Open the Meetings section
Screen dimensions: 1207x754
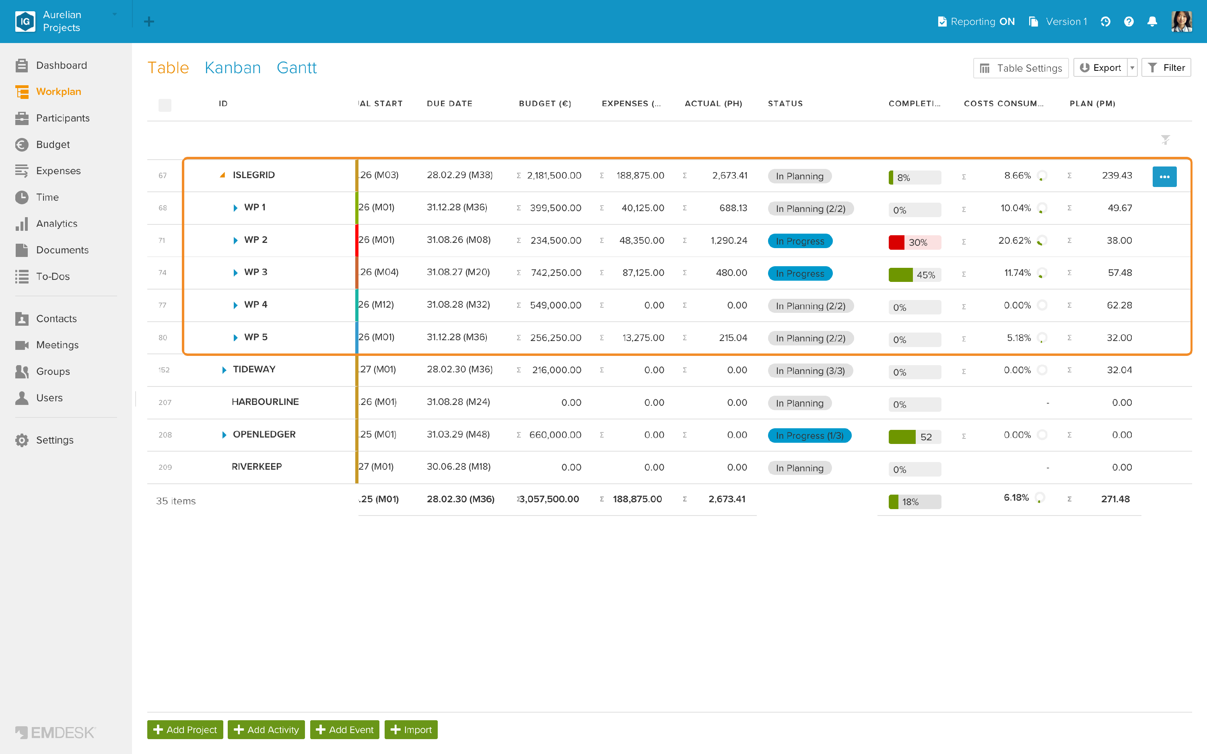coord(47,345)
